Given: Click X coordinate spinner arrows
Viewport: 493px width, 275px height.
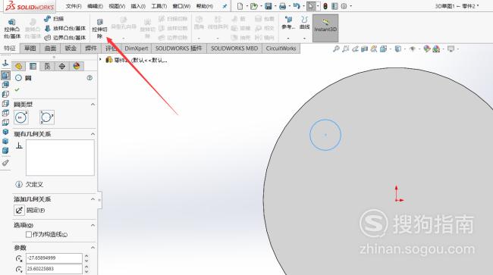Looking at the screenshot, I should click(x=86, y=258).
